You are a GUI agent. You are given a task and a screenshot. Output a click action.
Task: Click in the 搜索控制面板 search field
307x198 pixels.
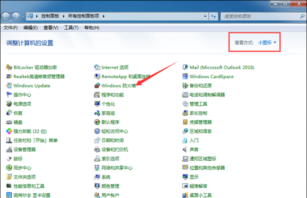260,16
